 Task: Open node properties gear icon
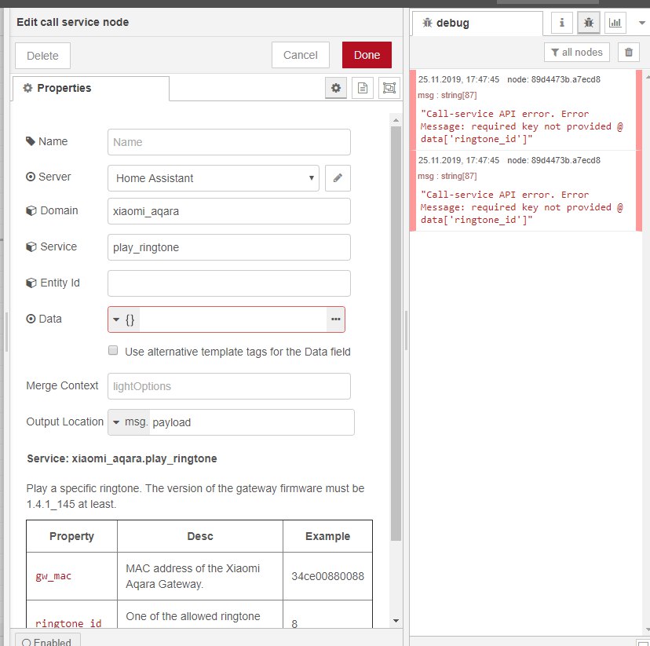pyautogui.click(x=336, y=88)
